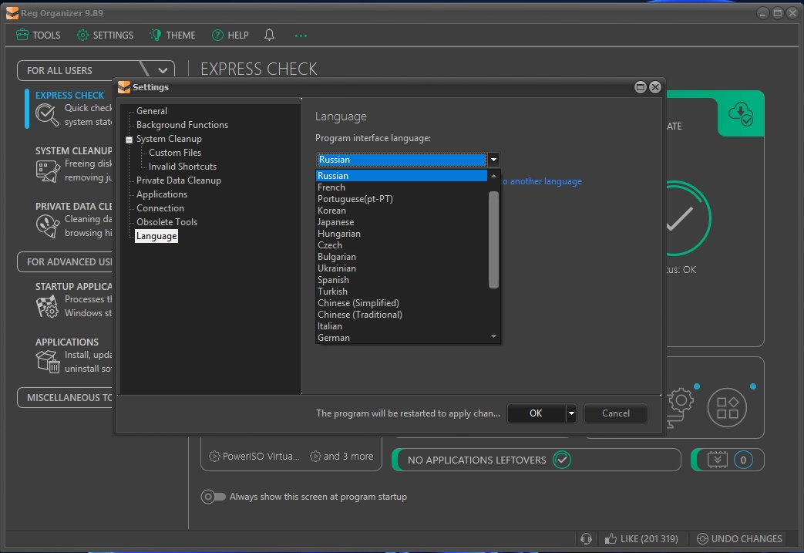The image size is (804, 553).
Task: Open the three-dots more options menu
Action: (x=301, y=35)
